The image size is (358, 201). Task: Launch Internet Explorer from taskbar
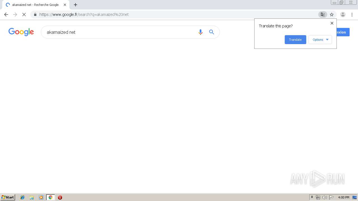(22, 197)
